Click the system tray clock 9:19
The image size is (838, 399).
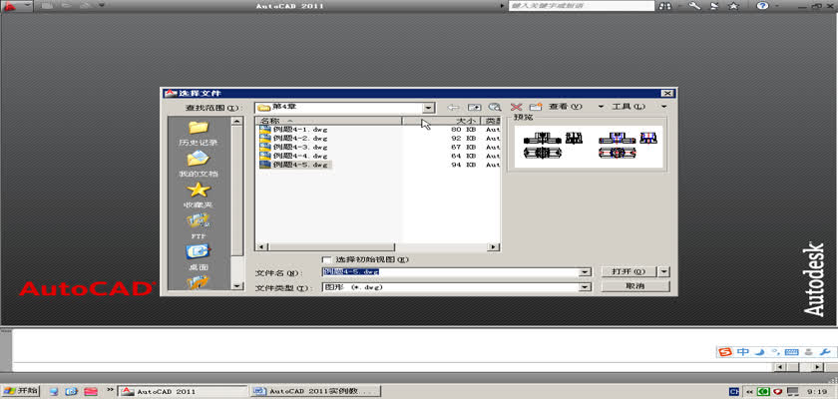click(x=817, y=392)
